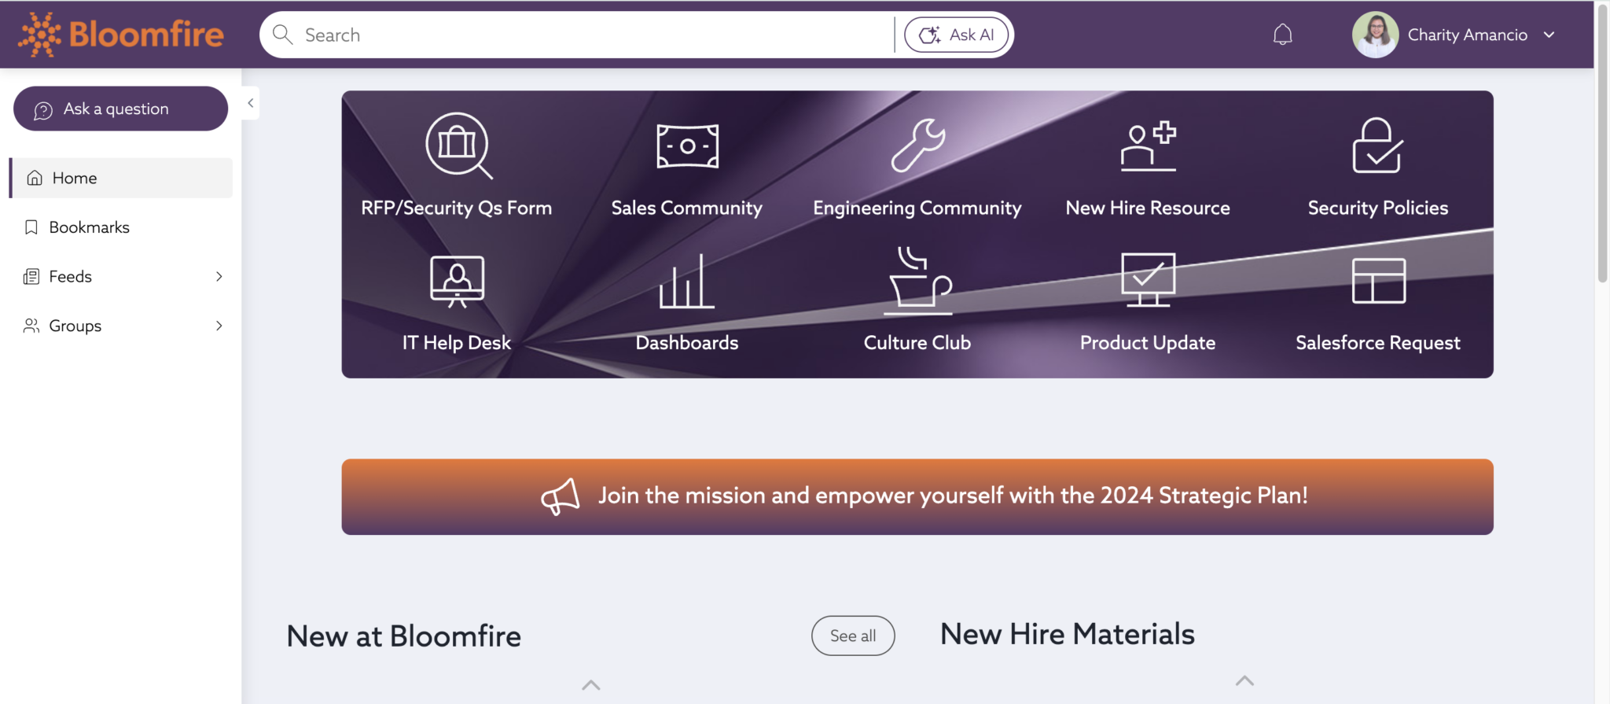1610x704 pixels.
Task: Open the Sales Community money icon
Action: [x=687, y=146]
